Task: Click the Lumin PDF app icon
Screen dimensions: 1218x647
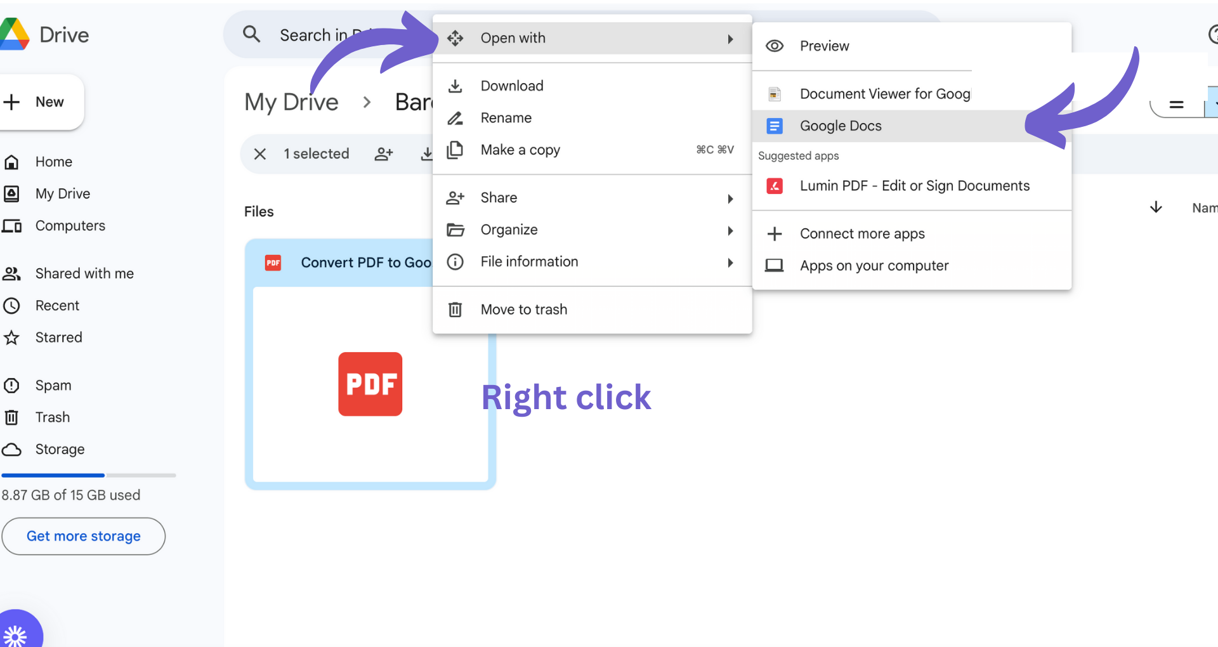Action: pos(775,186)
